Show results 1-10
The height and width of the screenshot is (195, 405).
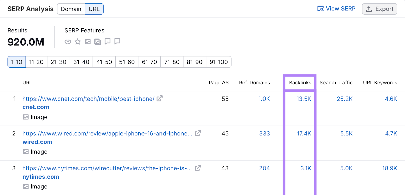point(17,62)
